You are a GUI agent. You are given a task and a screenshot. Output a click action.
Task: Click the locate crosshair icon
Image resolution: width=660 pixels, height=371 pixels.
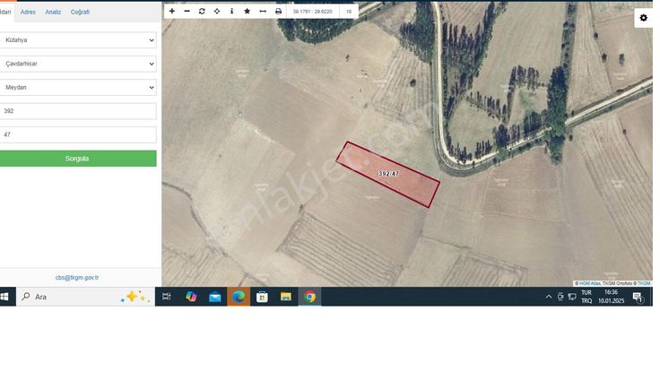[x=217, y=12]
